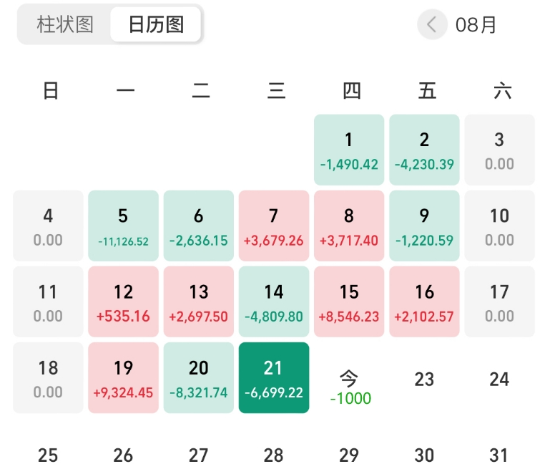Select day 27 in calendar
Viewport: 560px width, 469px height.
point(199,455)
